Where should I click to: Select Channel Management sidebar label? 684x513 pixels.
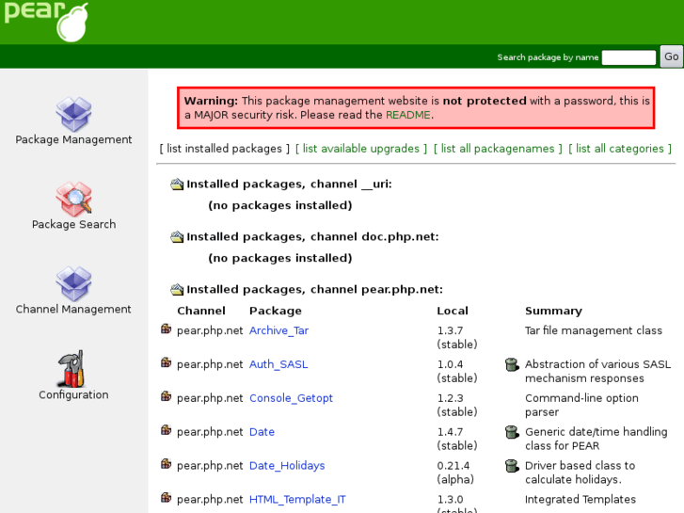coord(73,309)
